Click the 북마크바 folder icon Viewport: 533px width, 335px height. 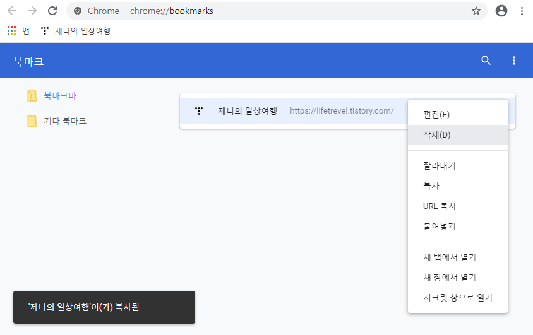click(32, 96)
